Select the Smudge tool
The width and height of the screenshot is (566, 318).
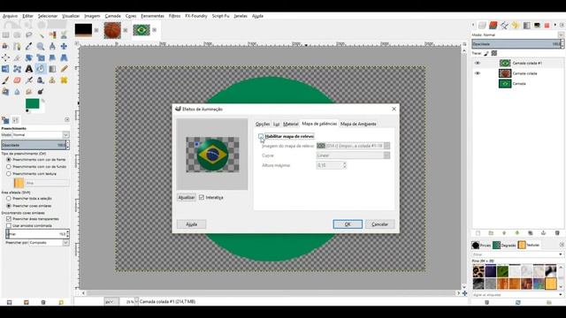29,92
